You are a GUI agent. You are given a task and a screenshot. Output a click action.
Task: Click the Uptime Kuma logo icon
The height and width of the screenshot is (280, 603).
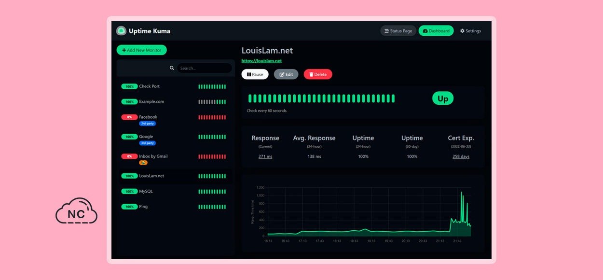121,31
